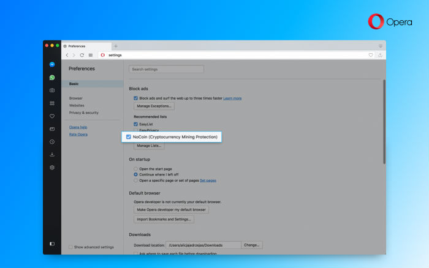Open Downloads icon in sidebar
Viewport: 429px width, 268px height.
click(x=52, y=154)
